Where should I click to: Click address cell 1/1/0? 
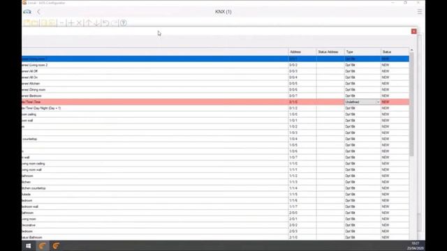(302, 164)
